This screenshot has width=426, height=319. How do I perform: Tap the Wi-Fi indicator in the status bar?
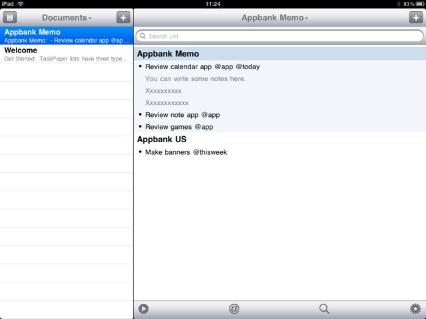[21, 4]
